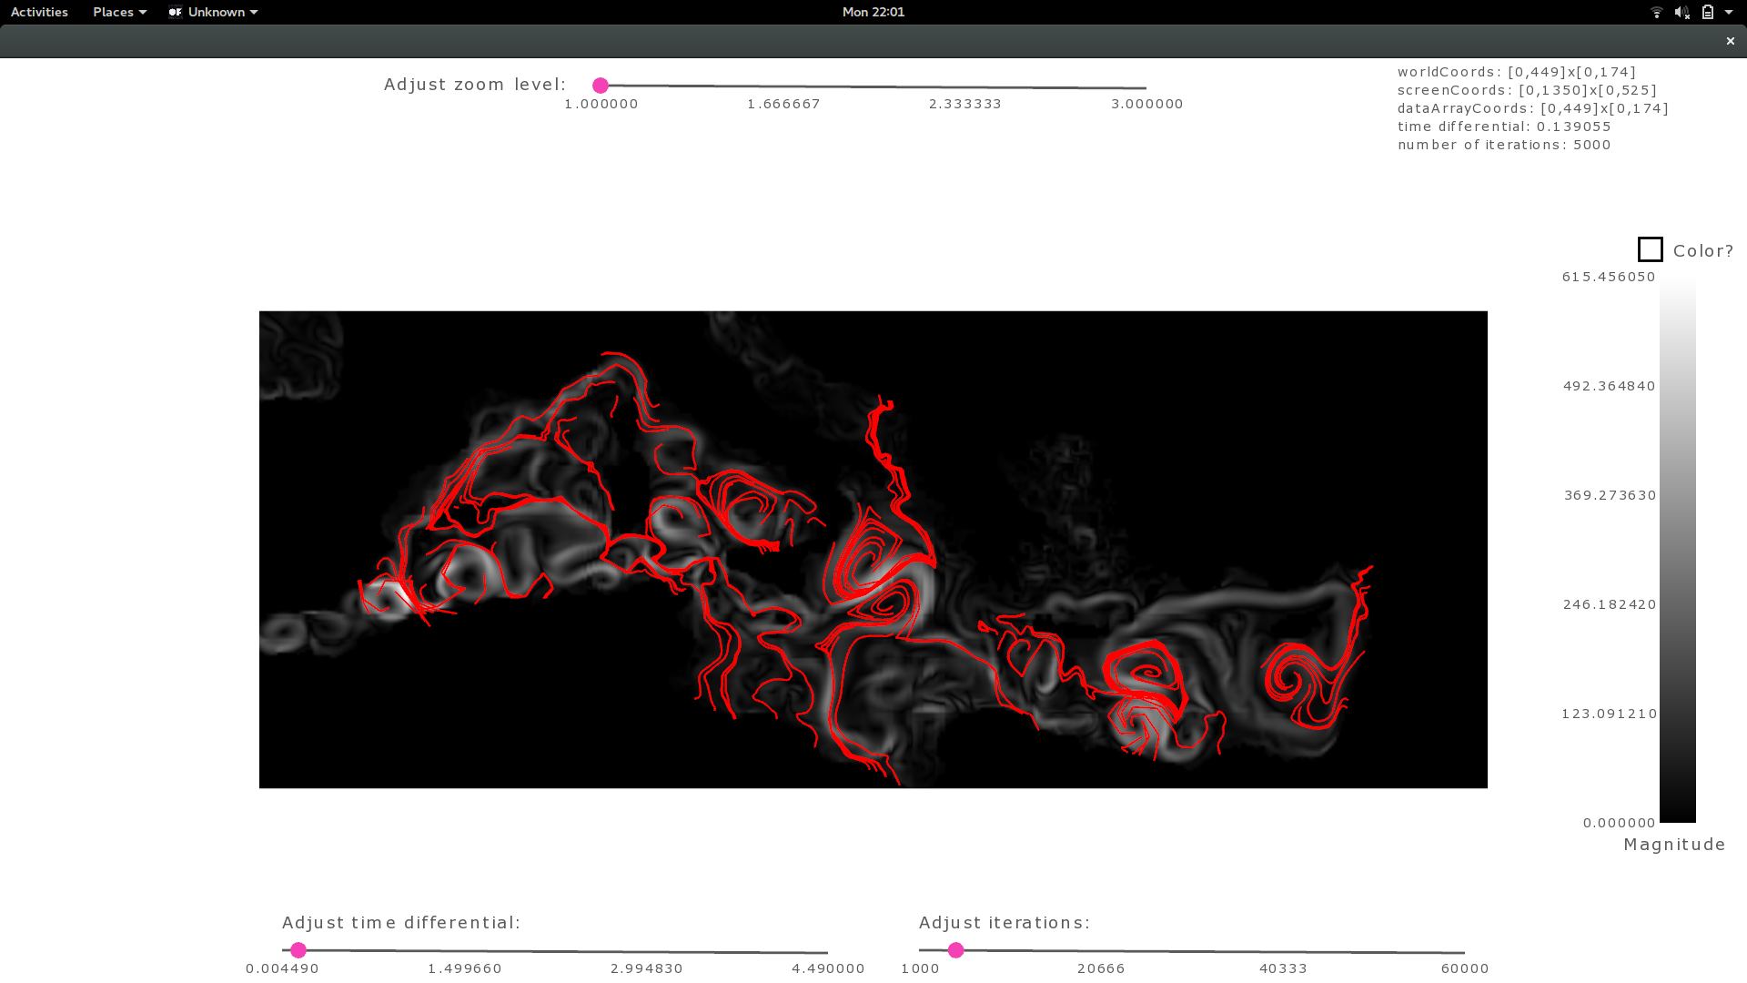Click the muted volume icon
1747x983 pixels.
tap(1681, 12)
